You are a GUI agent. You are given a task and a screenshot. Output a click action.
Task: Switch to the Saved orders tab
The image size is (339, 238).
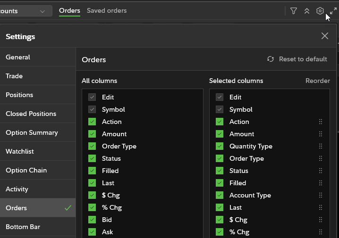(x=107, y=10)
